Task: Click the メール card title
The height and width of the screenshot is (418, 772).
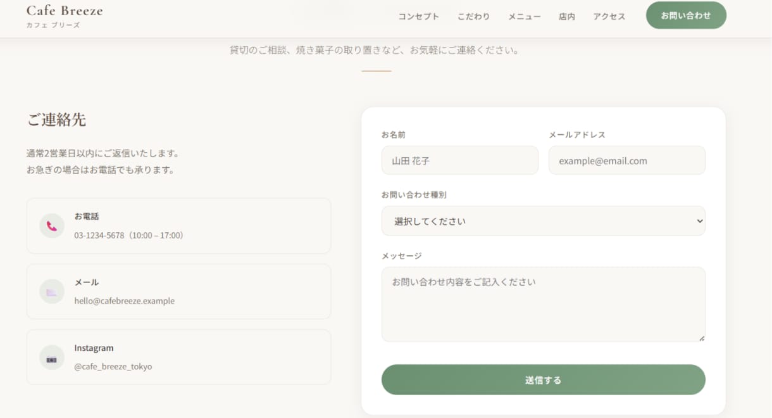Action: tap(87, 282)
